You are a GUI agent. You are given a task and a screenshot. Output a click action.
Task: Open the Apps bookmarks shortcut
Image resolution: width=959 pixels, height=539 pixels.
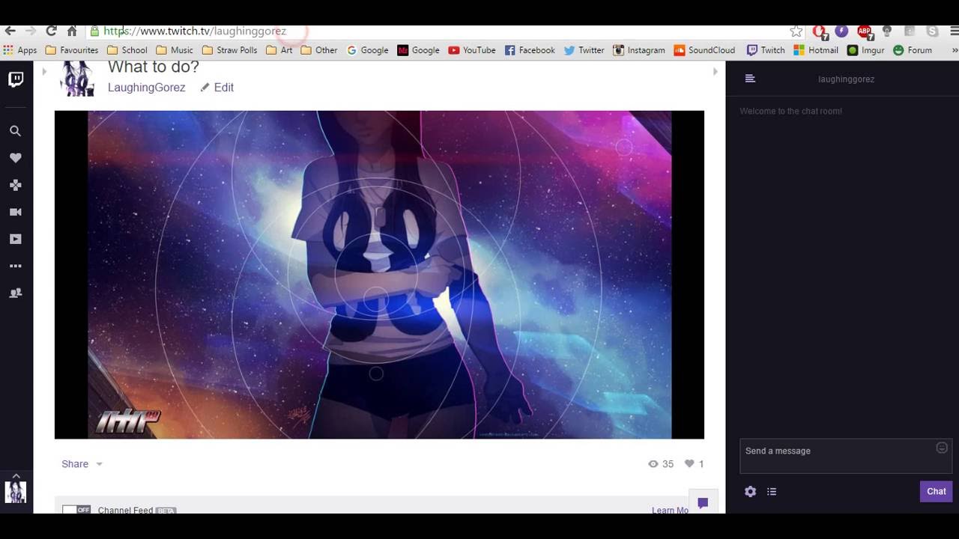pos(20,50)
